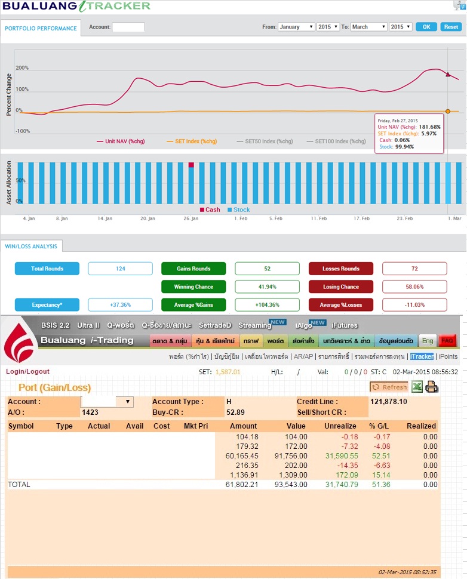Image resolution: width=467 pixels, height=579 pixels.
Task: Open Q-ซื้อขาย/สถานะ menu item
Action: [167, 325]
